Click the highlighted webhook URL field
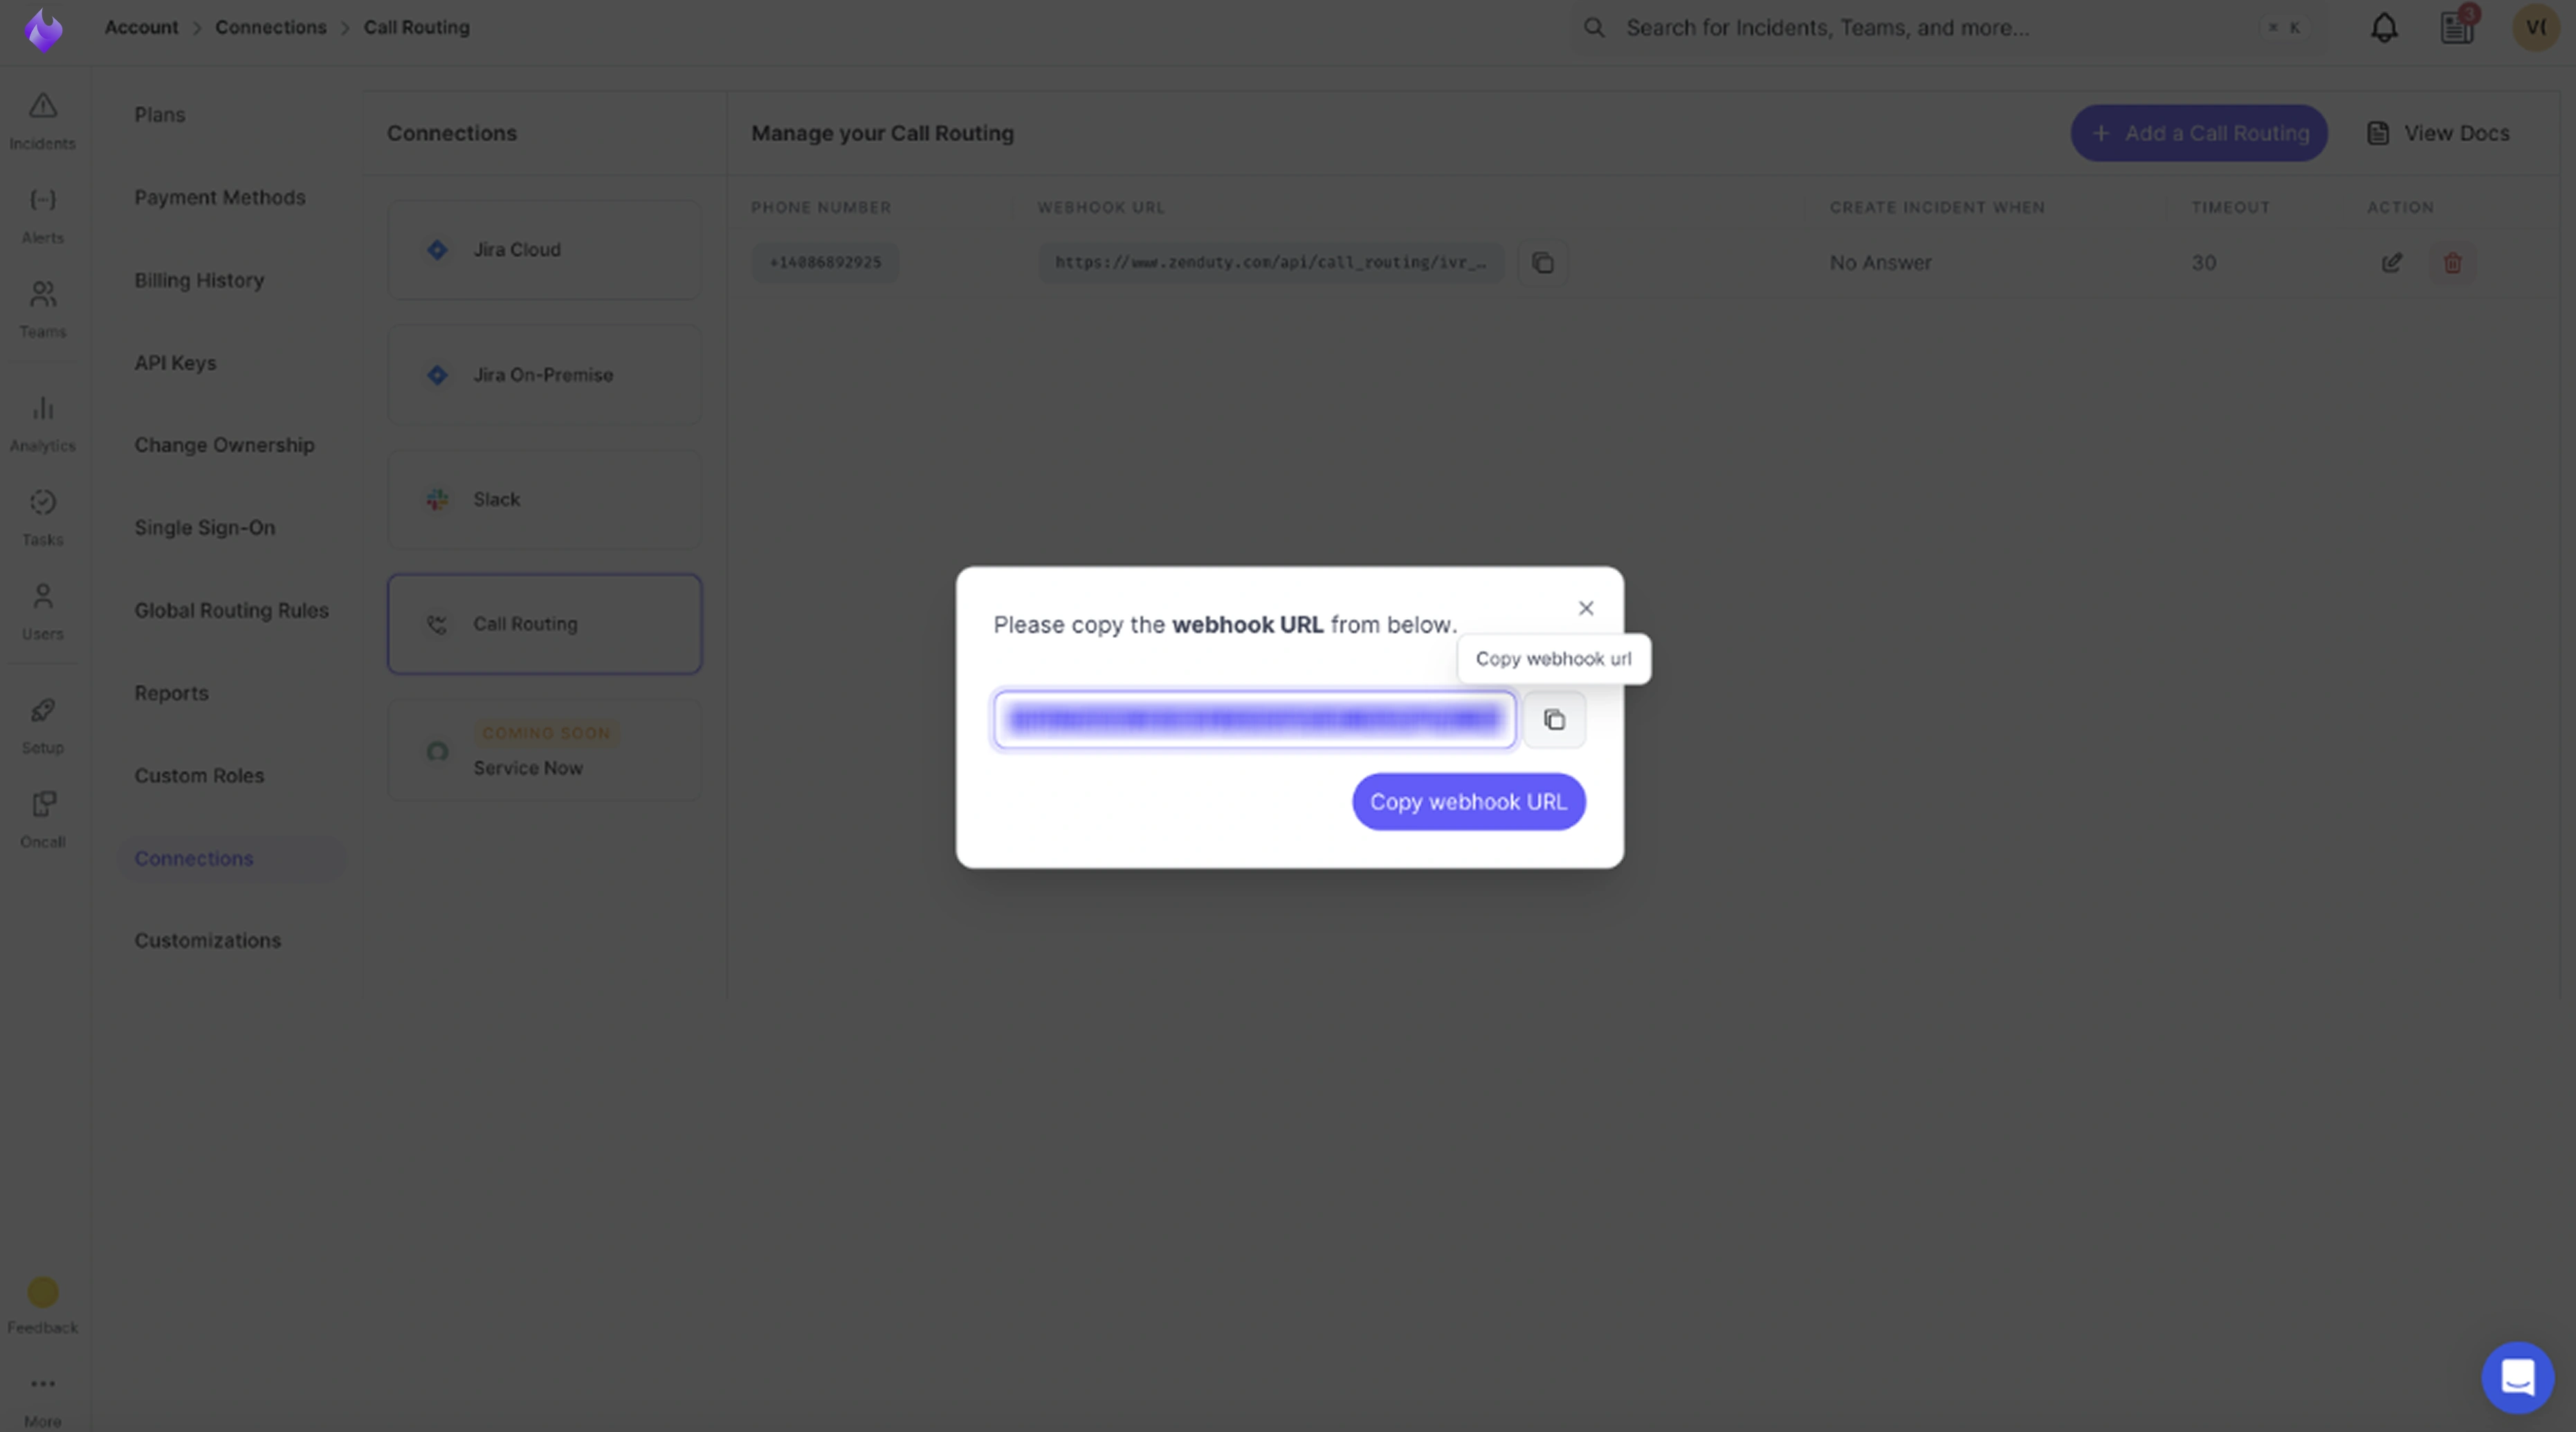Image resolution: width=2576 pixels, height=1432 pixels. (x=1254, y=719)
